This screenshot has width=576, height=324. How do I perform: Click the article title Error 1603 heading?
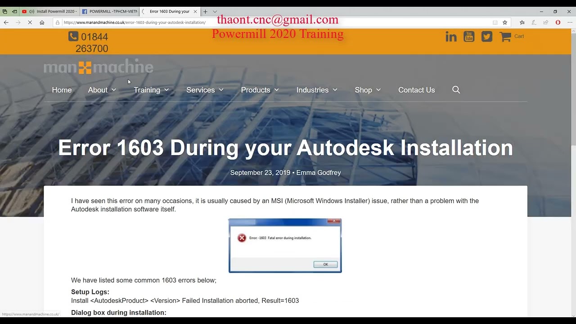coord(285,148)
